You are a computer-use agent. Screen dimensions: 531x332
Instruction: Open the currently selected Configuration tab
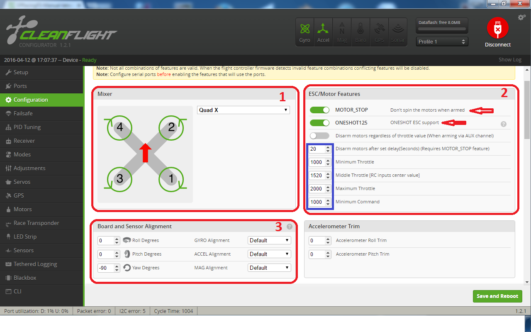click(41, 100)
